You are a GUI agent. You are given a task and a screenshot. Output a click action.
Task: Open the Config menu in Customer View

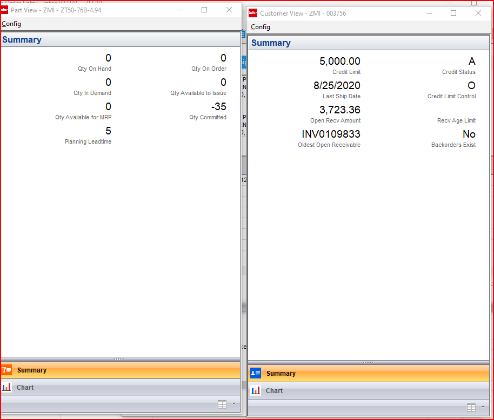click(261, 27)
